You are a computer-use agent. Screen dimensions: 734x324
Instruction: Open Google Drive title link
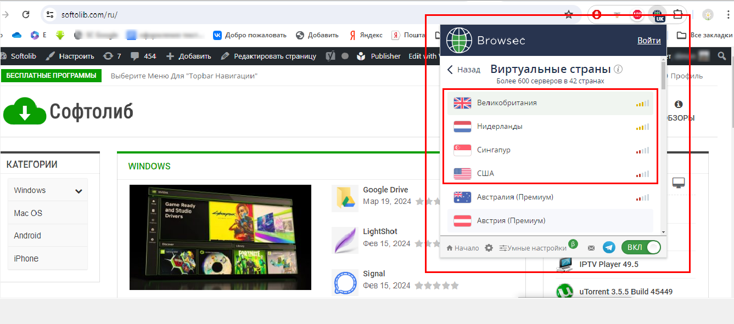tap(385, 190)
